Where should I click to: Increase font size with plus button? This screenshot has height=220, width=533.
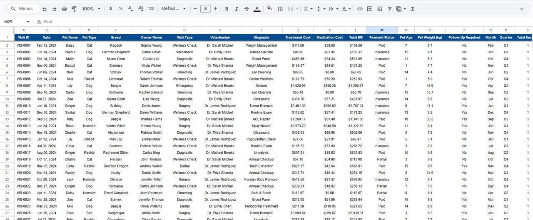(216, 9)
